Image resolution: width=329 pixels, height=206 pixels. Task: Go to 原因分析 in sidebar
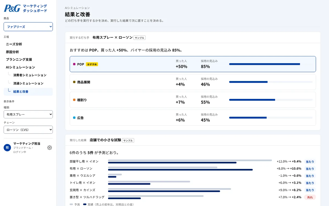tap(12, 52)
